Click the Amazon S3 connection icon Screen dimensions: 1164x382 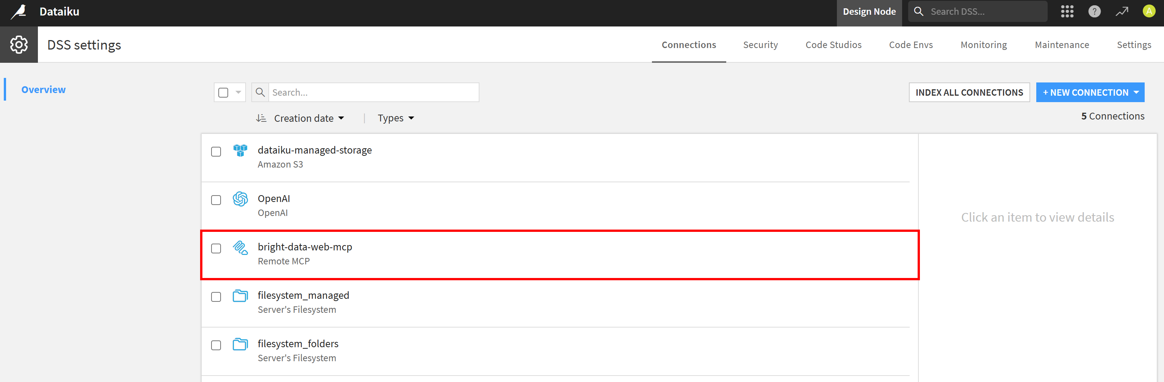(x=240, y=150)
